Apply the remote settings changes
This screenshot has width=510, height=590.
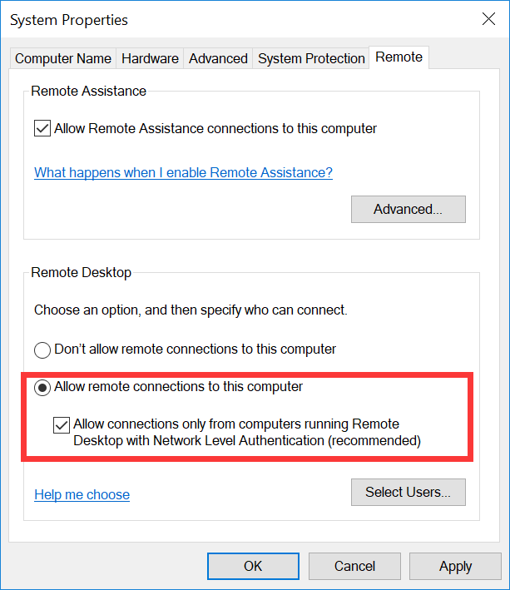click(455, 566)
